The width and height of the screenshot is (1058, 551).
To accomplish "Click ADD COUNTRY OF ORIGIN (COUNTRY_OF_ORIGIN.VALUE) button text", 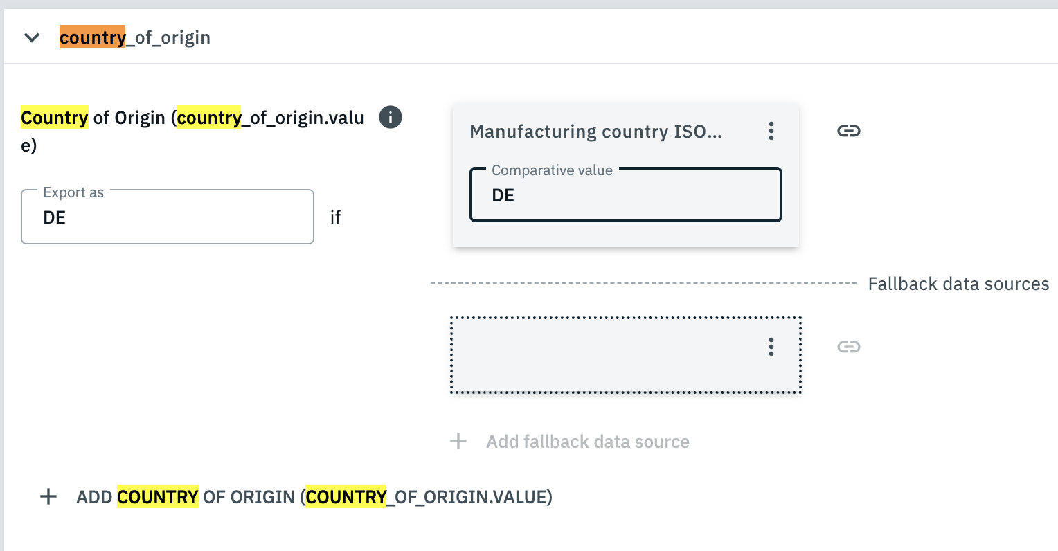I will click(314, 497).
